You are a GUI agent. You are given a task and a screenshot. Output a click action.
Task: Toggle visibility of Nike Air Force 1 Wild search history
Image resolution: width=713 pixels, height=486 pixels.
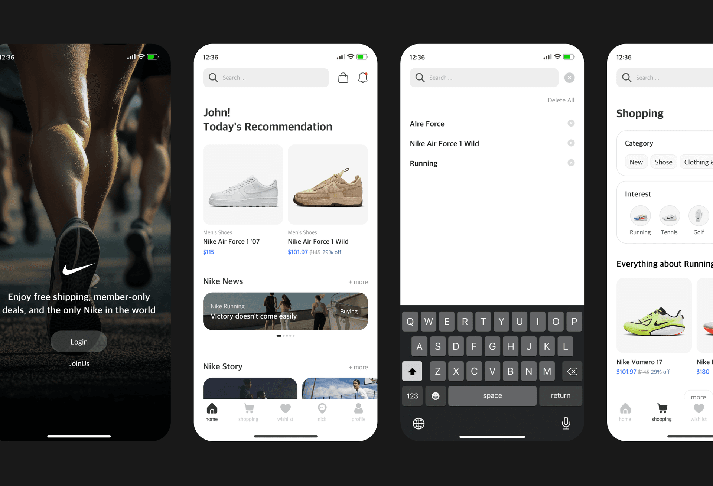(x=570, y=143)
